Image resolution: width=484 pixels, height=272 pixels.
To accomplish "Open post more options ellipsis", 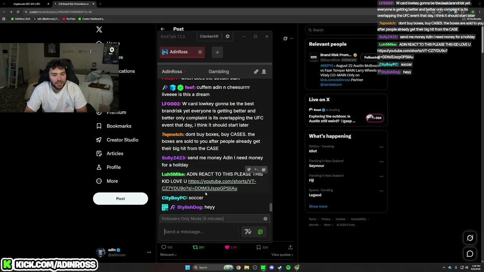I will [292, 38].
